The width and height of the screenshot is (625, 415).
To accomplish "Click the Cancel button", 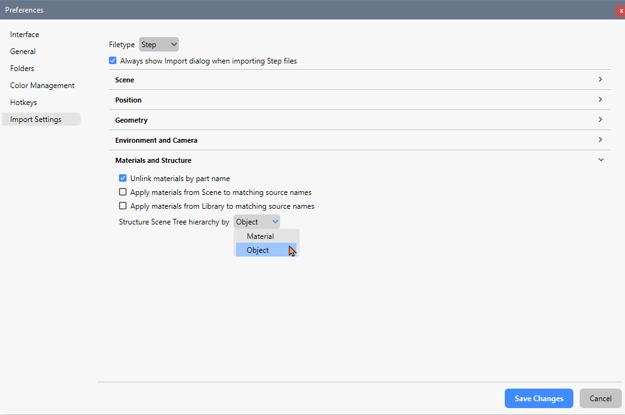I will (x=600, y=398).
